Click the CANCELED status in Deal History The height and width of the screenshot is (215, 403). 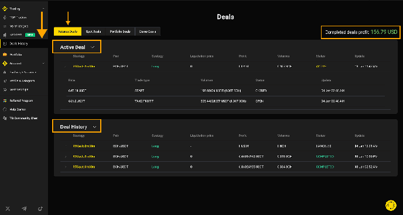pyautogui.click(x=323, y=146)
